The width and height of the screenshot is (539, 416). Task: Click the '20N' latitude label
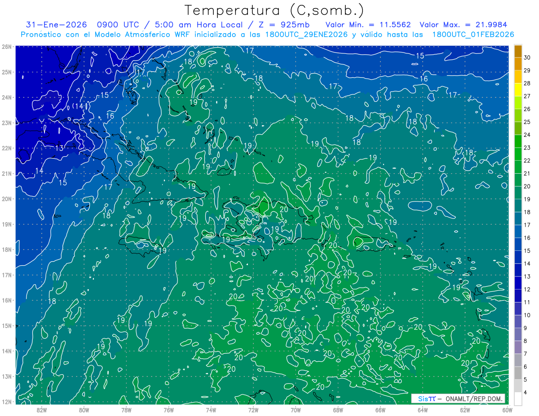[6, 199]
